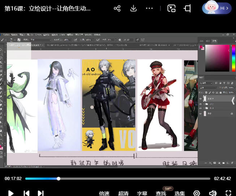Toggle the volume speaker icon
Viewport: 236px width, 196px height.
[x=213, y=193]
